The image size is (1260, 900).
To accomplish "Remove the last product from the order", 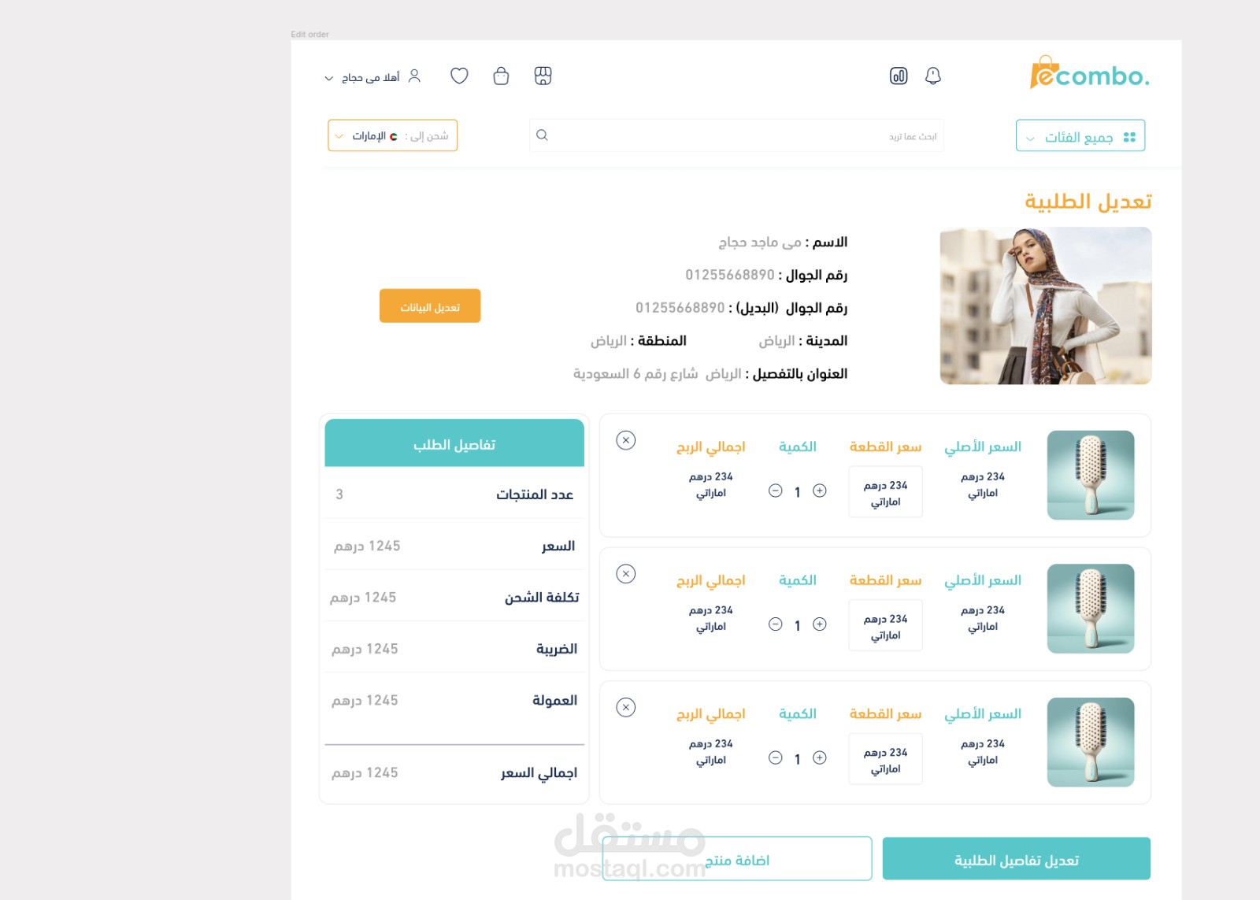I will pyautogui.click(x=626, y=708).
